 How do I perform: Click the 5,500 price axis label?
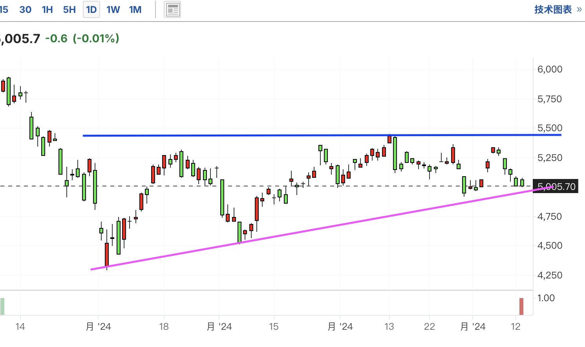pyautogui.click(x=550, y=128)
